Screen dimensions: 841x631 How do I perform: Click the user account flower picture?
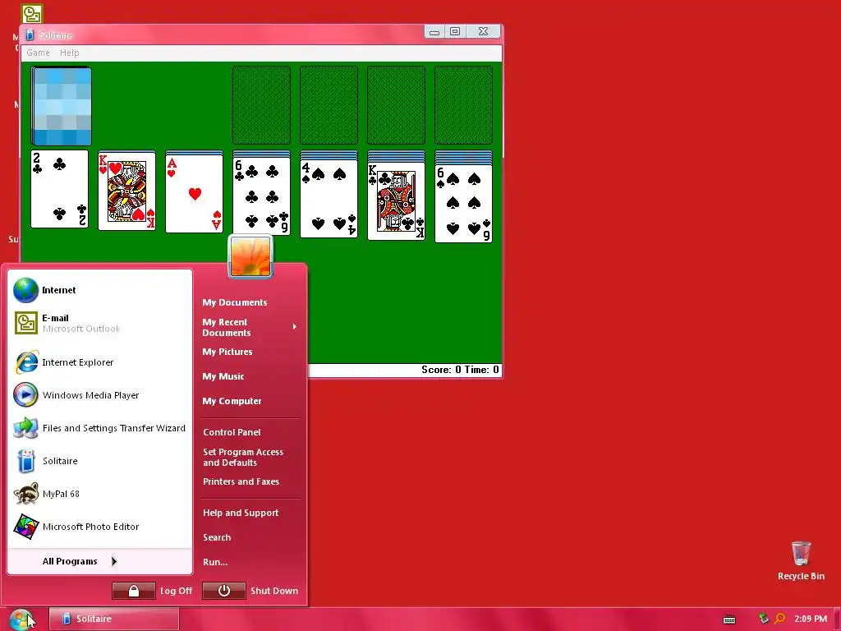click(x=250, y=256)
